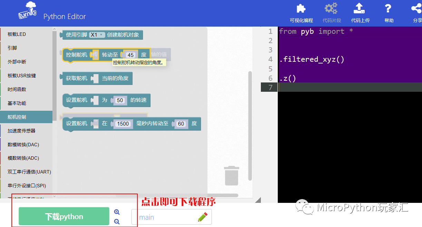Select the 模数转换(ADC) category
Screen dimensions: 422x227
coord(26,158)
